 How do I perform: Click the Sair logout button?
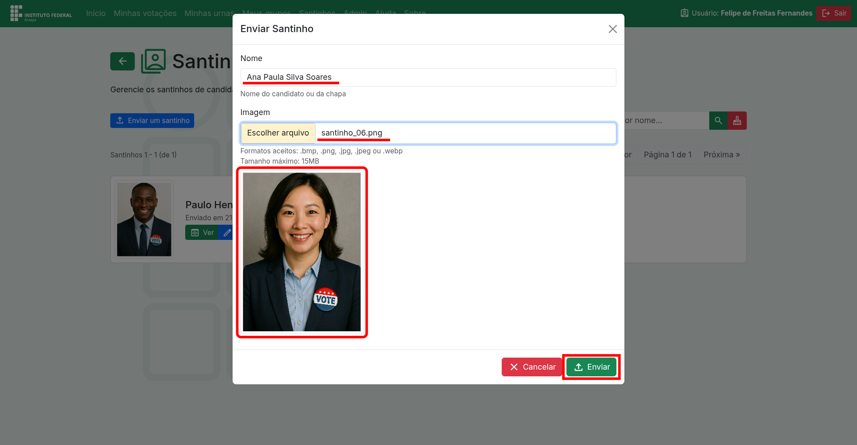tap(834, 13)
